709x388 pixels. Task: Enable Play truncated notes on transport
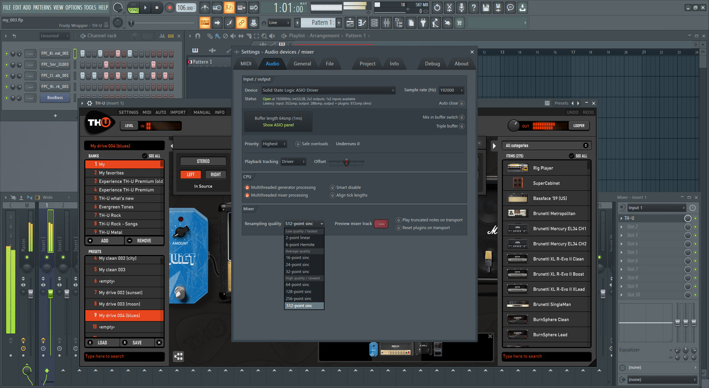tap(429, 220)
